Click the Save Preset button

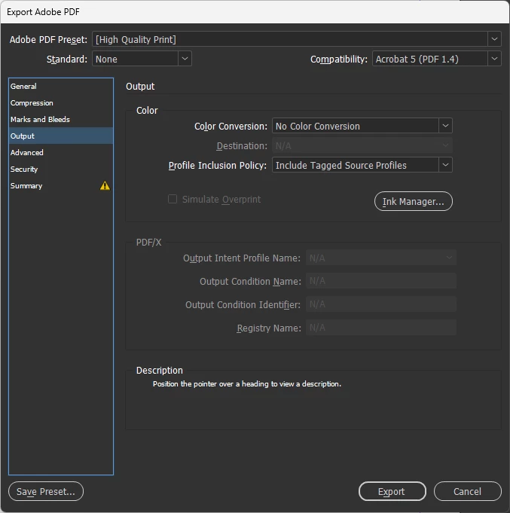click(46, 491)
